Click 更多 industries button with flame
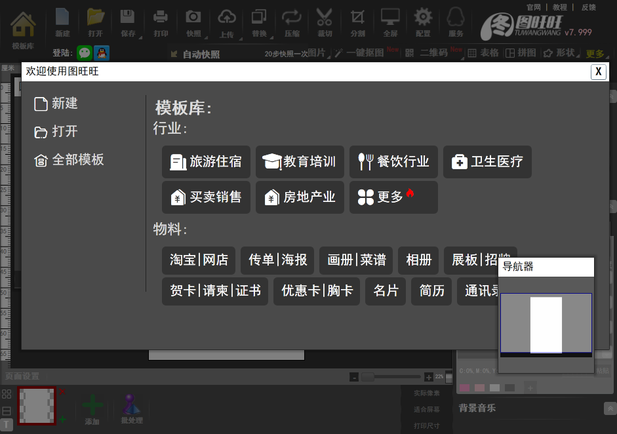617x434 pixels. (393, 197)
